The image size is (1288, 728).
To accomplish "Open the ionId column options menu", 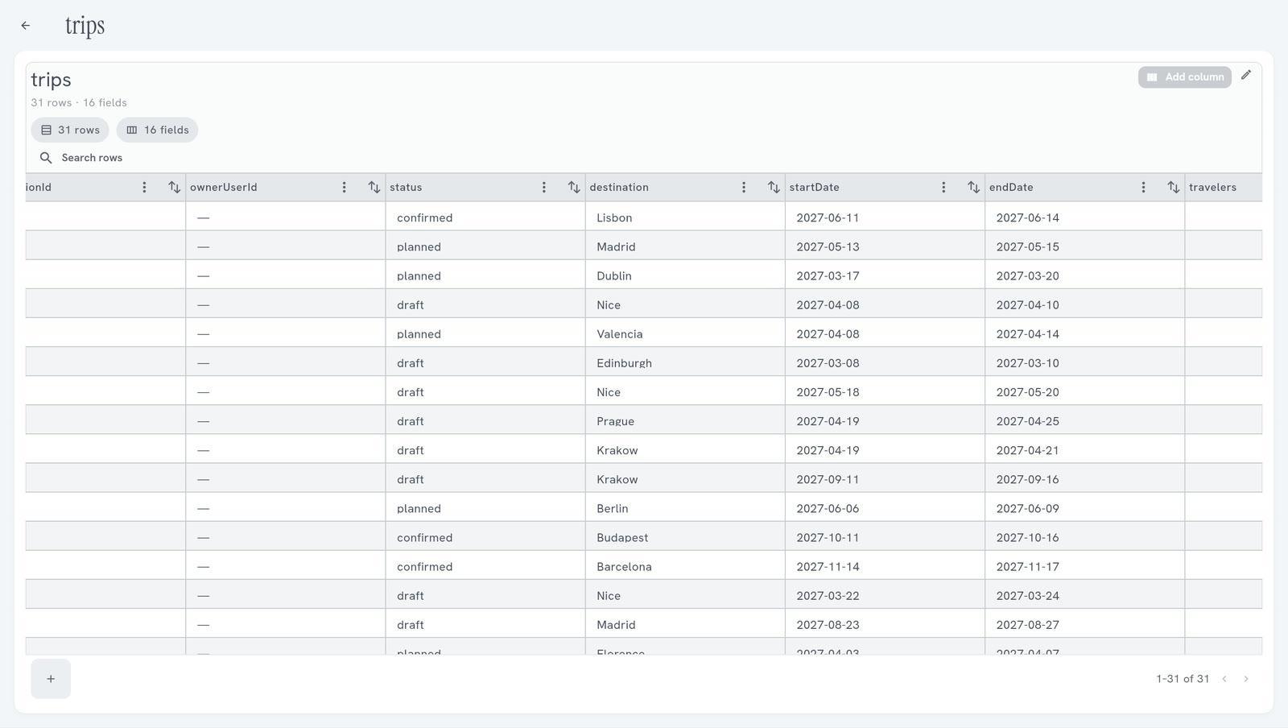I will [x=145, y=188].
